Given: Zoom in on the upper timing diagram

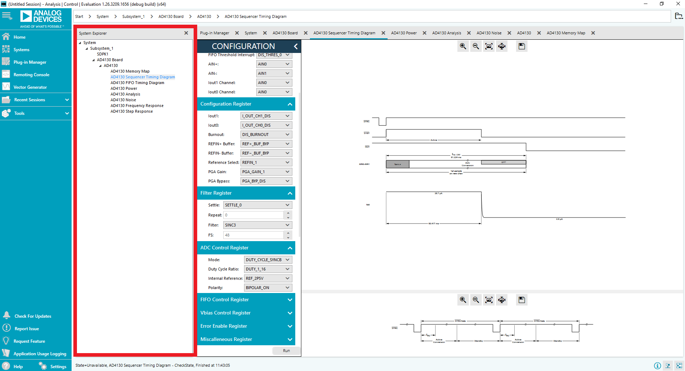Looking at the screenshot, I should point(463,46).
